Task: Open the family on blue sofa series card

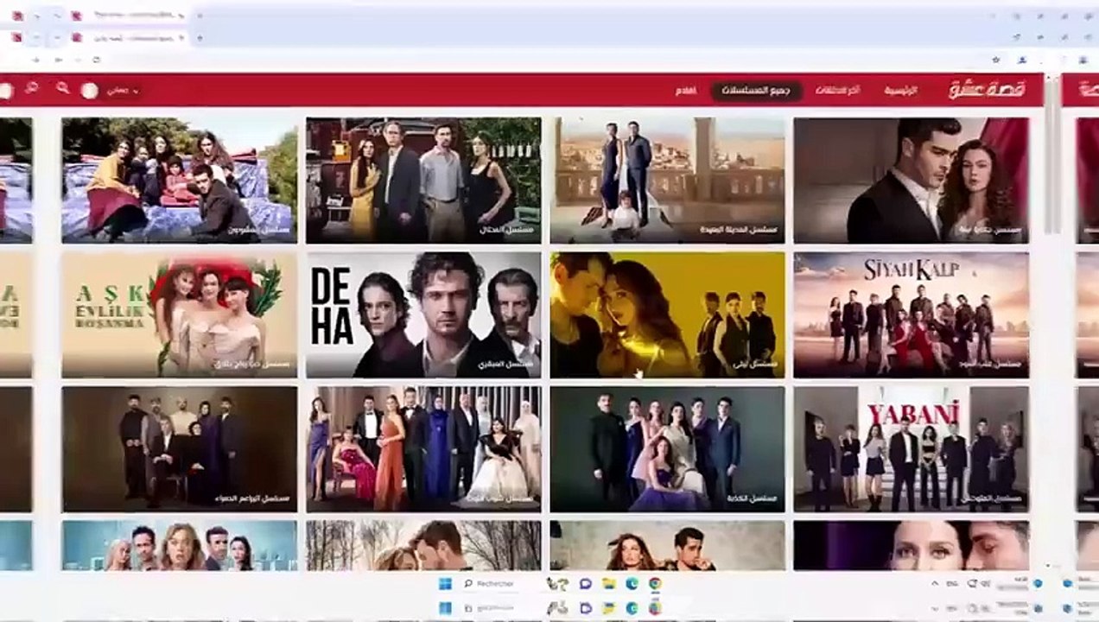Action: point(179,181)
